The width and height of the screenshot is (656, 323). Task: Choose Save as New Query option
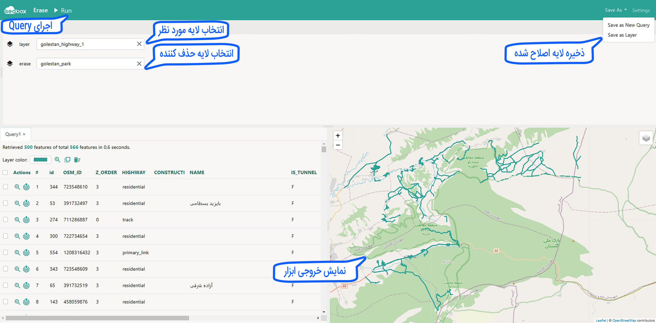(628, 25)
